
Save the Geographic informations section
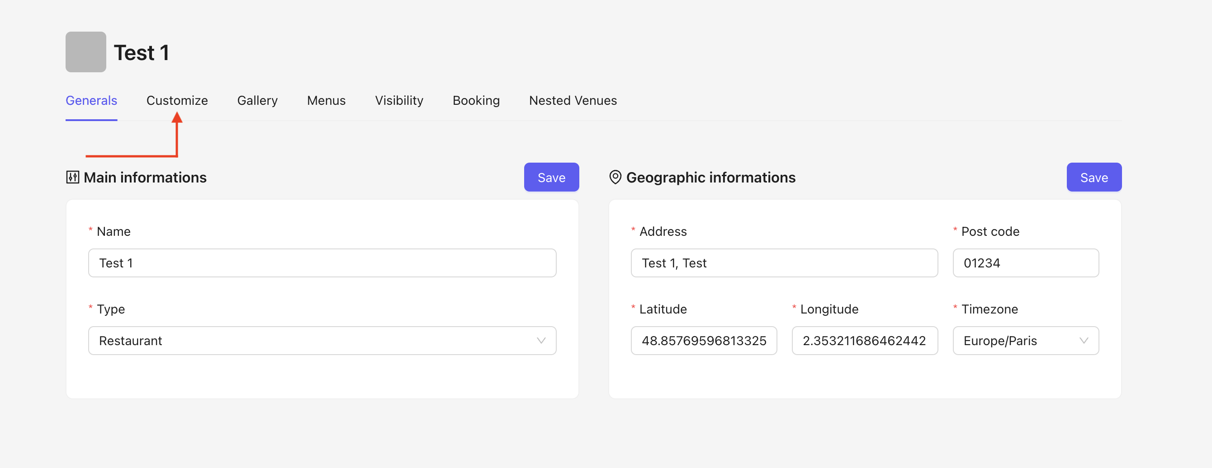pyautogui.click(x=1094, y=177)
